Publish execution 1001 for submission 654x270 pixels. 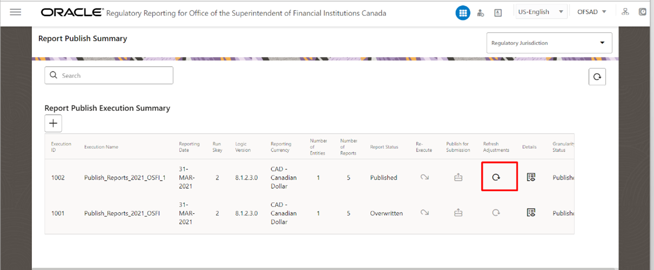tap(458, 213)
